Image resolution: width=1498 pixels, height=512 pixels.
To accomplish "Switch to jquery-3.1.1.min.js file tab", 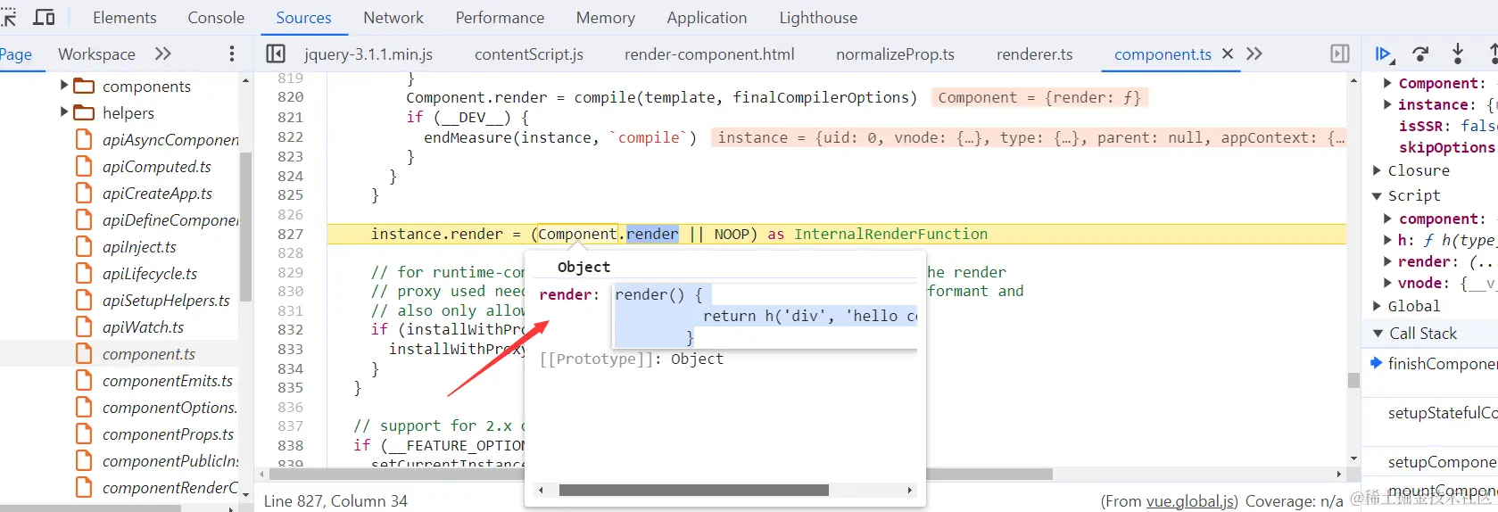I will pyautogui.click(x=368, y=54).
